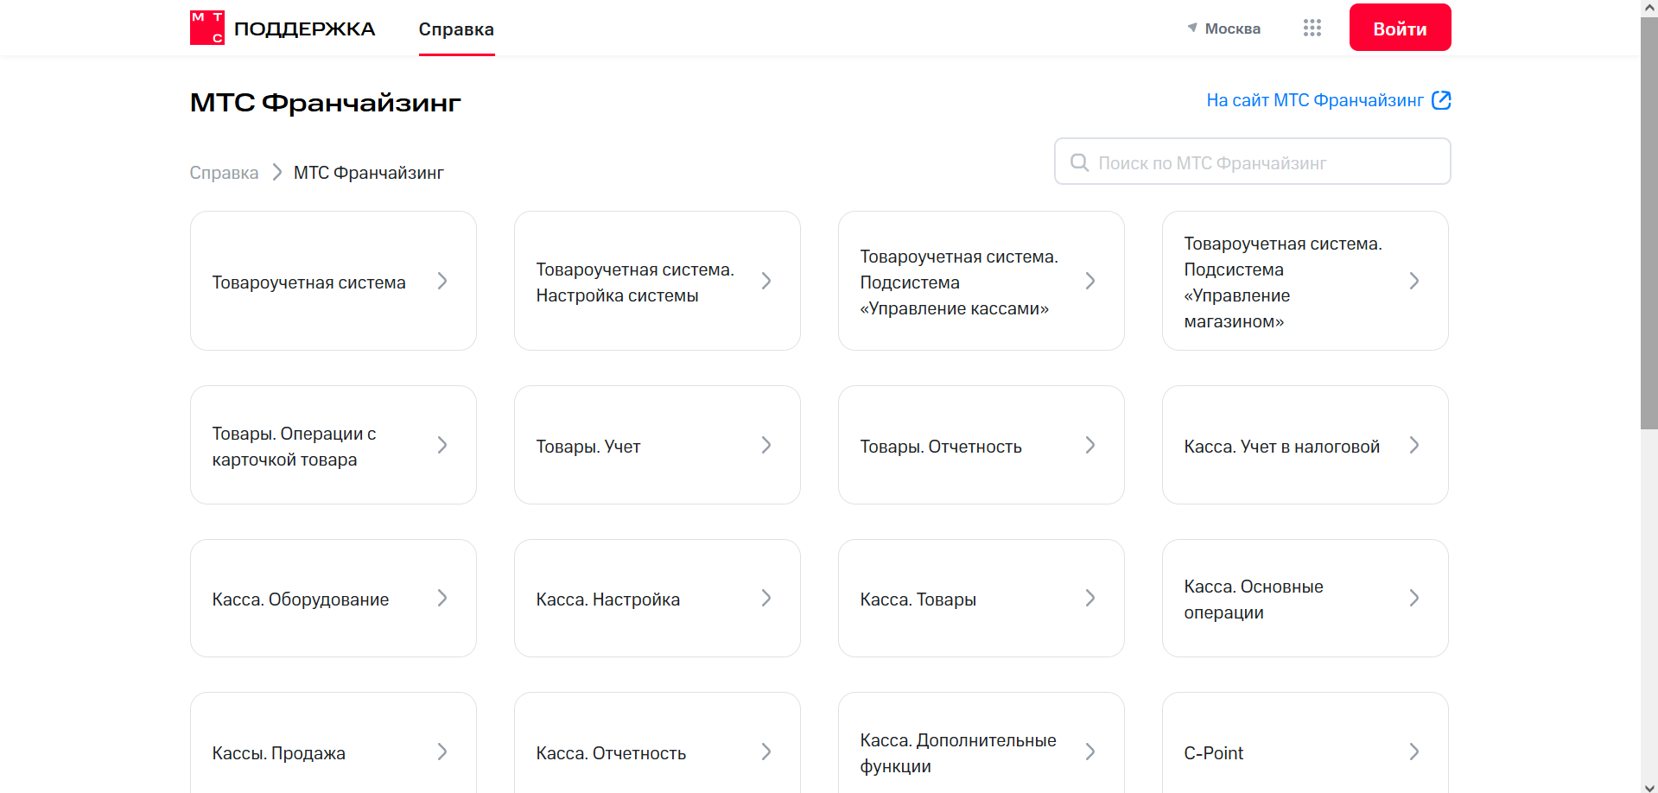Click chevron on Кассы. Продажа card
The width and height of the screenshot is (1658, 793).
pos(442,752)
